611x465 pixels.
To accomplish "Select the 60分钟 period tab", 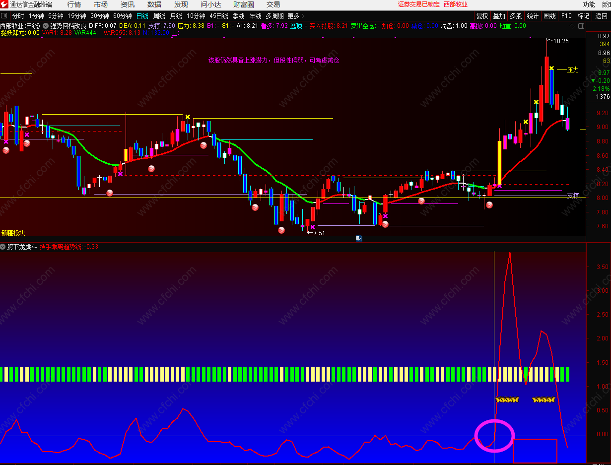I will pyautogui.click(x=123, y=16).
